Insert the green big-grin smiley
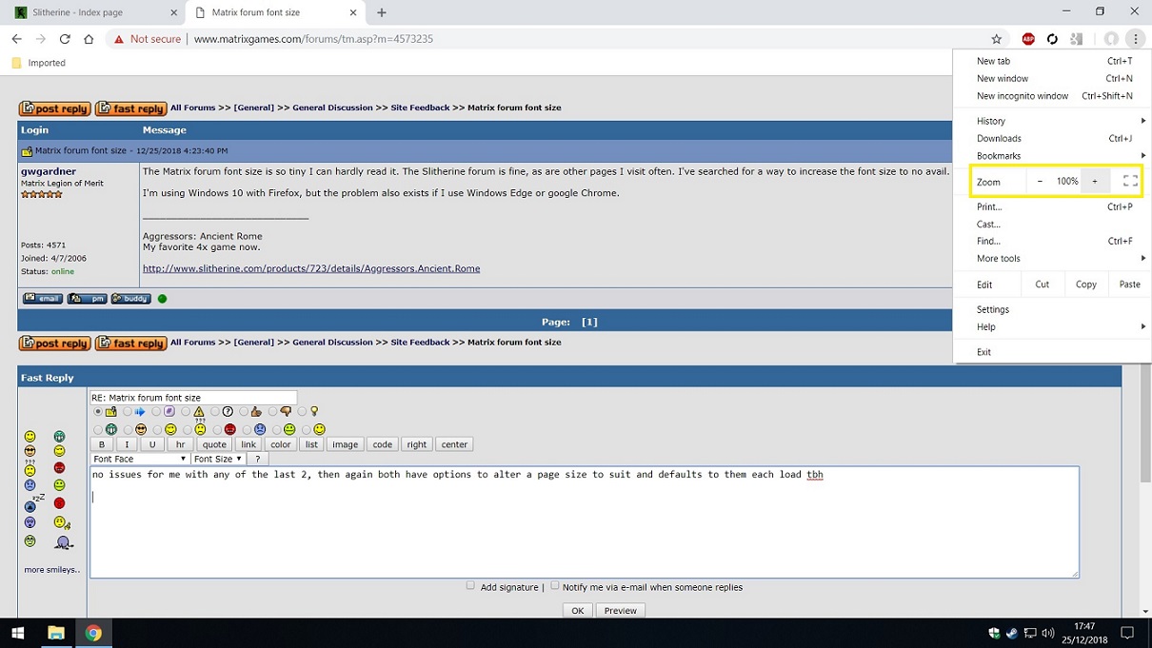The height and width of the screenshot is (648, 1152). coord(59,437)
